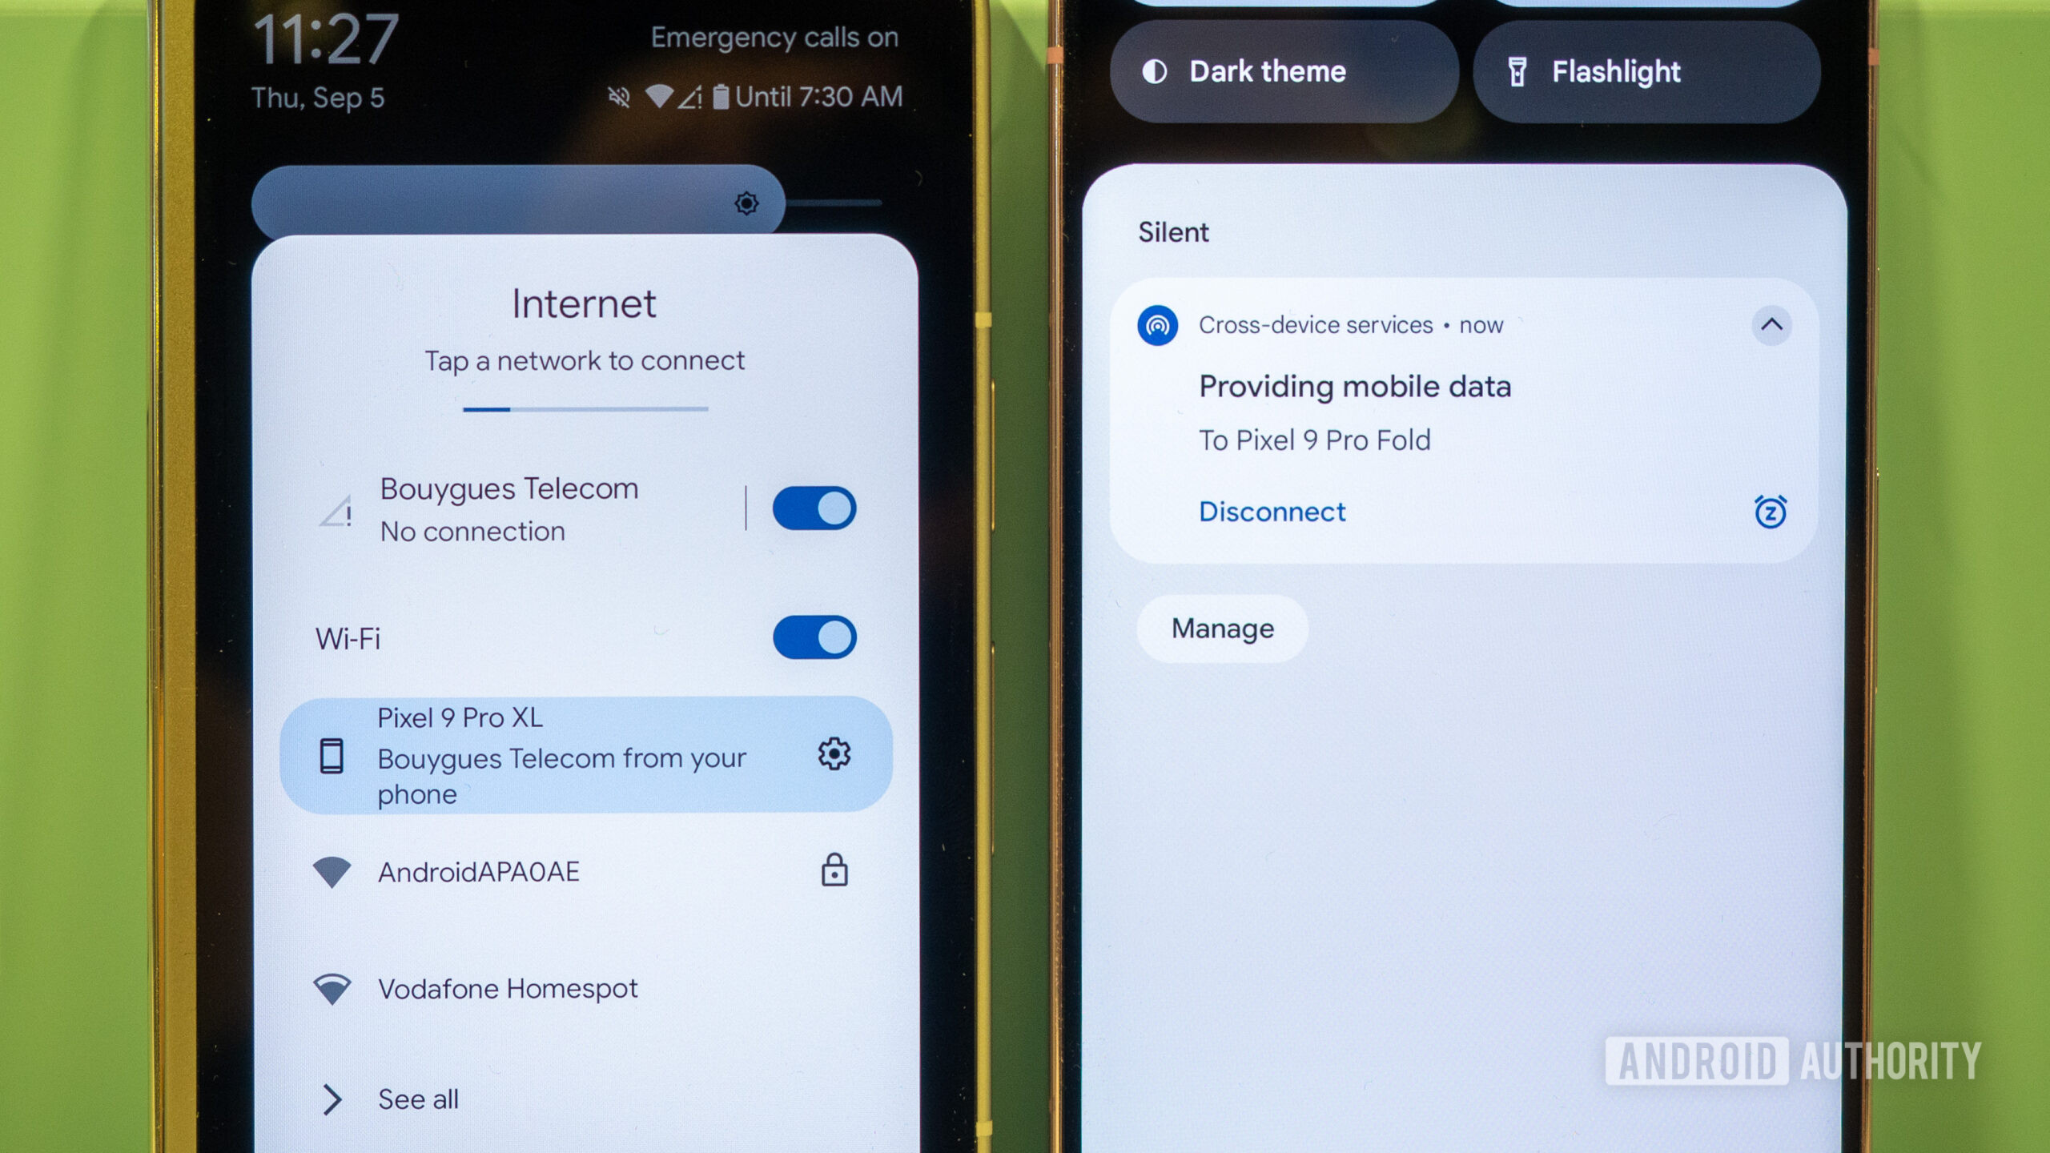Image resolution: width=2050 pixels, height=1153 pixels.
Task: Click Disconnect from Pixel 9 Pro Fold
Action: coord(1268,509)
